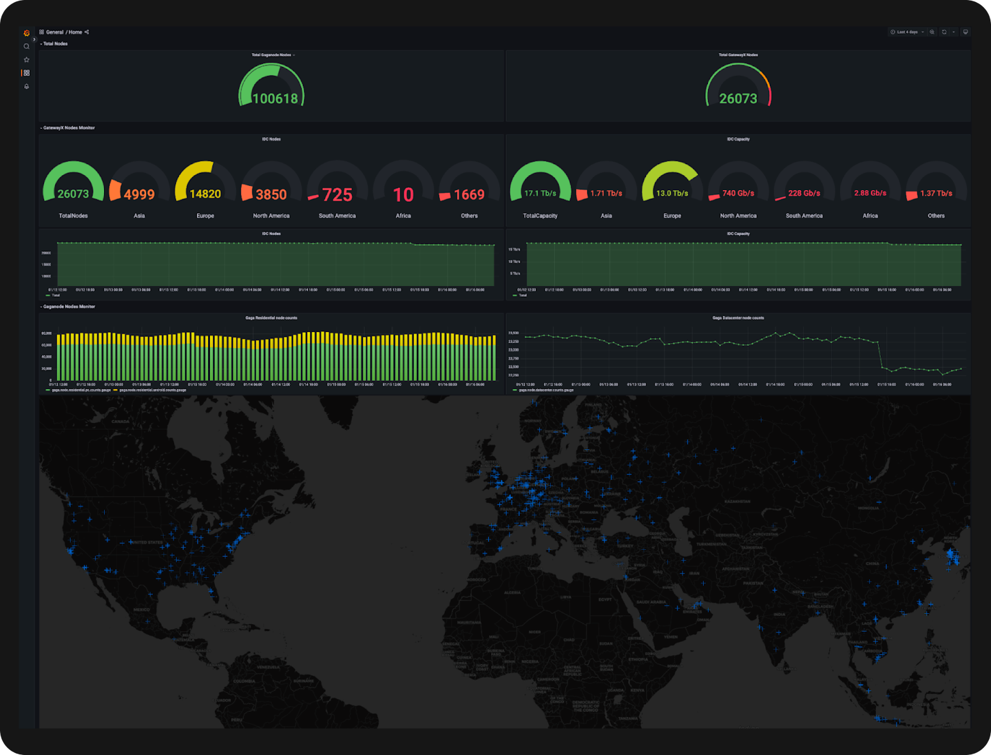Open the Last 4 days time range picker

(907, 32)
